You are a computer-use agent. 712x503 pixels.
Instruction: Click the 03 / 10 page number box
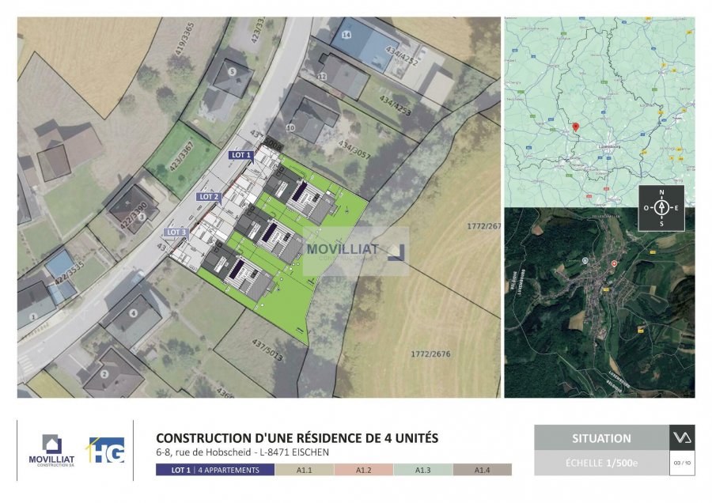point(682,463)
